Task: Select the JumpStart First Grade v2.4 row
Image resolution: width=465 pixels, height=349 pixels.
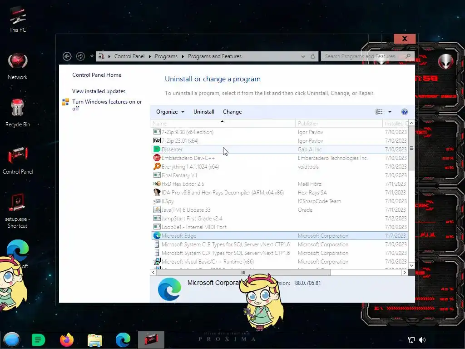Action: tap(280, 218)
